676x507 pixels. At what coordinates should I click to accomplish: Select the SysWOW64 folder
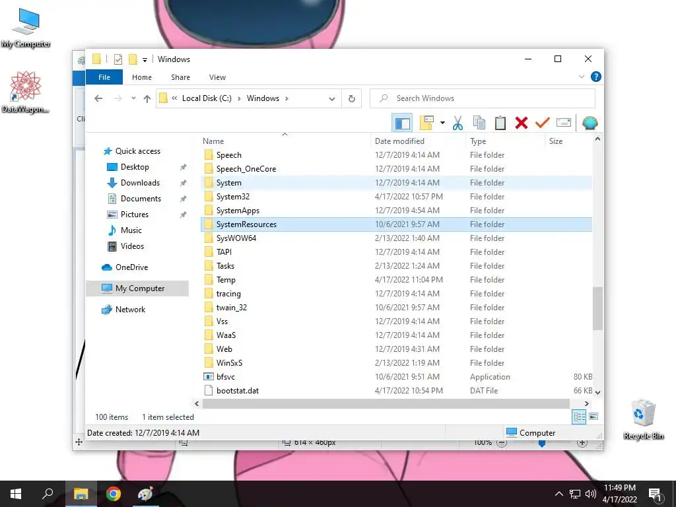(397, 238)
